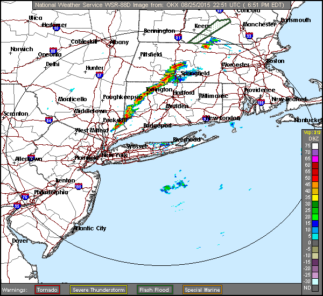This screenshot has height=296, width=323.
Task: Select the I-87 shield below Hunter
Action: click(99, 75)
